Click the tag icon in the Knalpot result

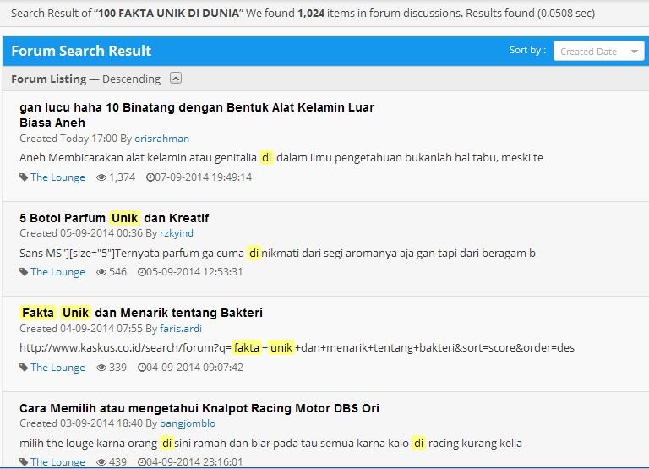[x=24, y=462]
